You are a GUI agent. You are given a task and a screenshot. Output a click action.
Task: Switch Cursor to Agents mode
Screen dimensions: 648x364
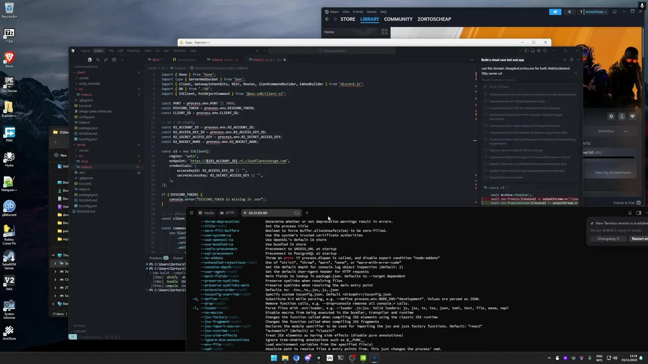pos(86,51)
